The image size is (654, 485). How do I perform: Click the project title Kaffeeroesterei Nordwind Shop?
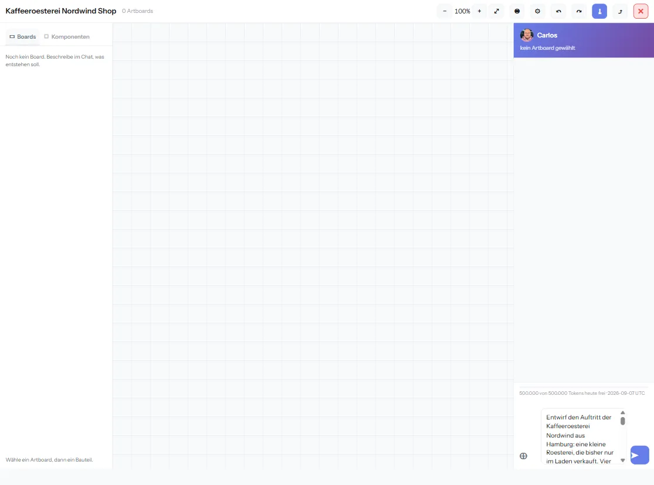pos(61,11)
